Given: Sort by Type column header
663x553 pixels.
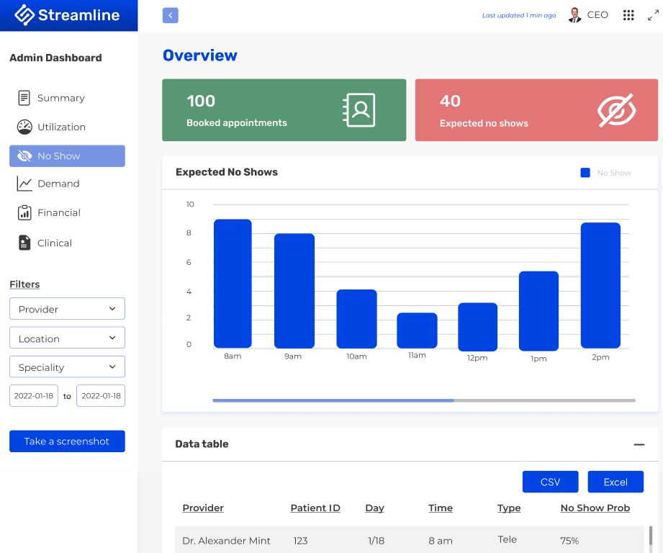Looking at the screenshot, I should pyautogui.click(x=509, y=508).
